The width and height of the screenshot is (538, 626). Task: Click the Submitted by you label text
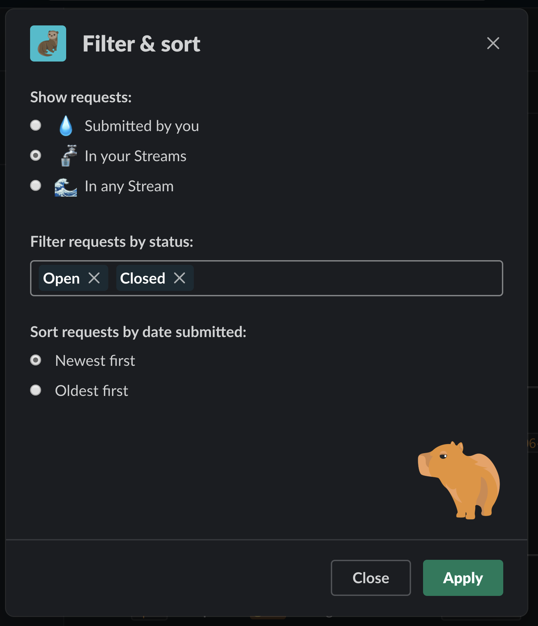tap(142, 126)
